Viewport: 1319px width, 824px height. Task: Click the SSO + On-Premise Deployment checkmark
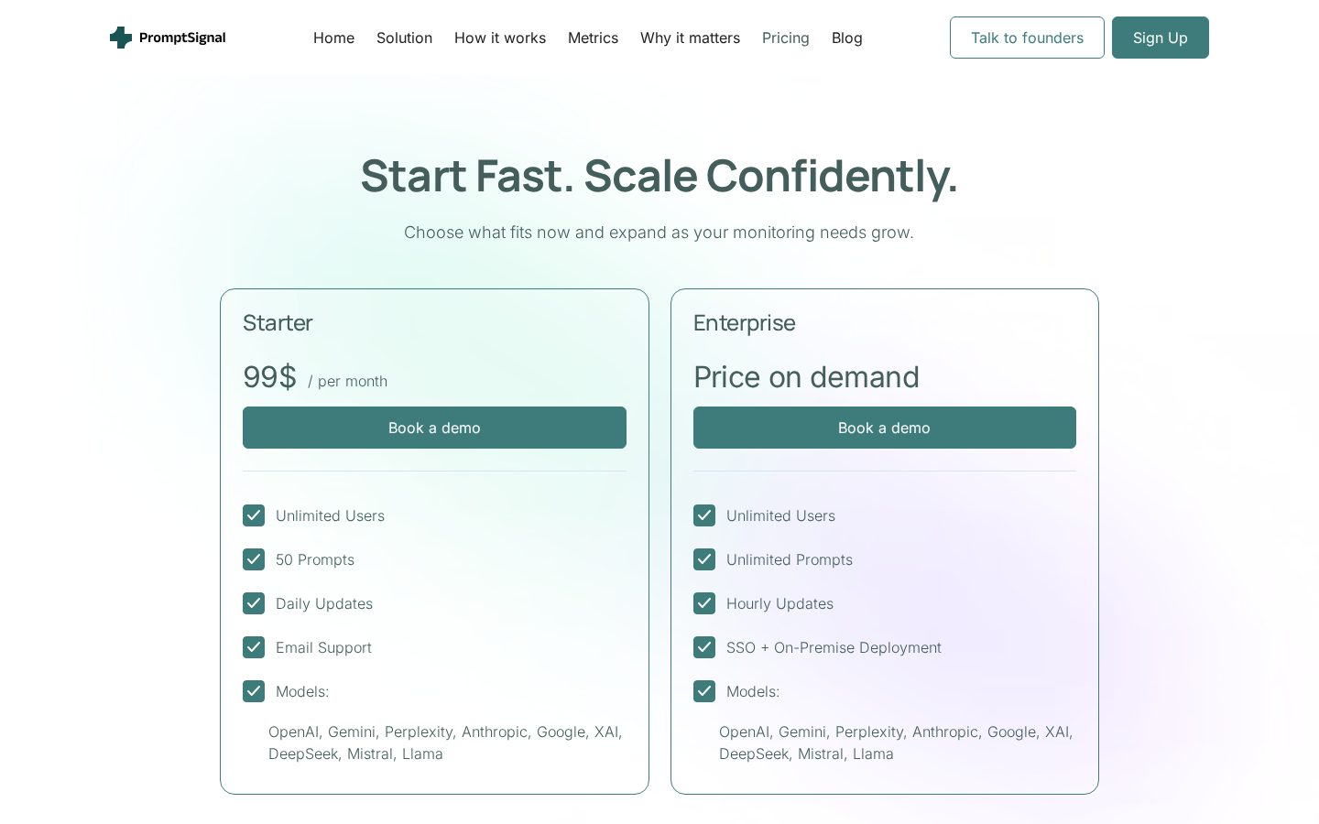coord(704,647)
